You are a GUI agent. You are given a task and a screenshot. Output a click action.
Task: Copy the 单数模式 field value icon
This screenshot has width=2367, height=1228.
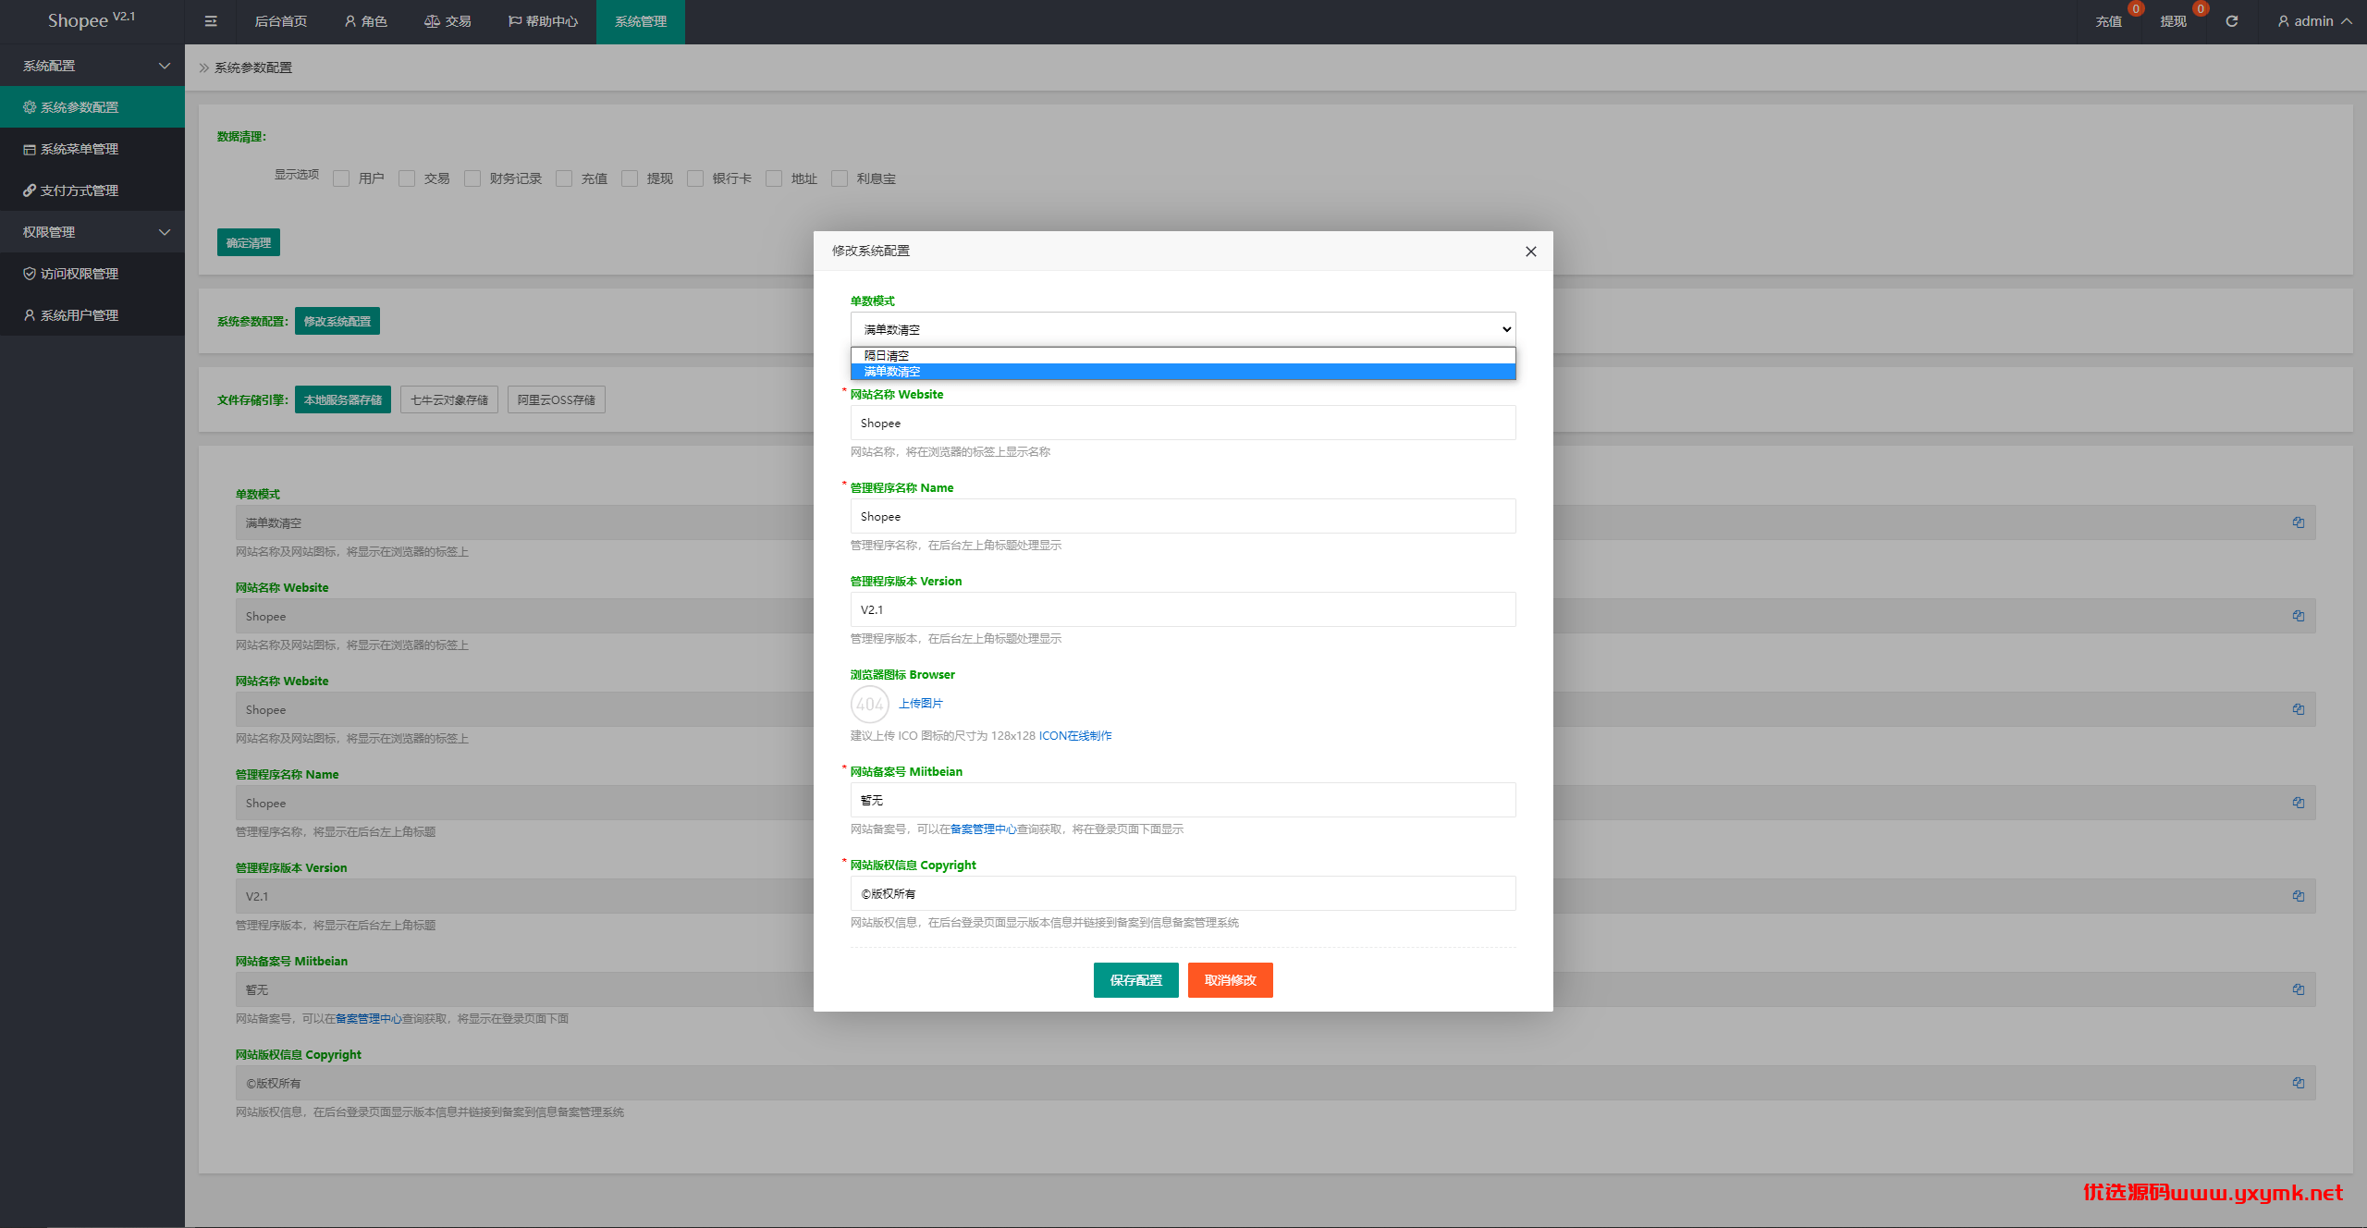click(x=2298, y=522)
